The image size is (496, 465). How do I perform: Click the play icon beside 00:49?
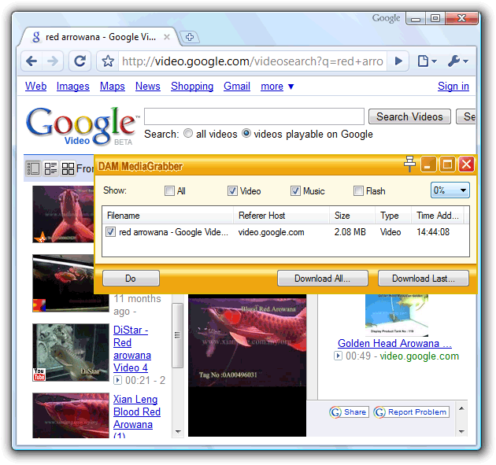click(338, 356)
